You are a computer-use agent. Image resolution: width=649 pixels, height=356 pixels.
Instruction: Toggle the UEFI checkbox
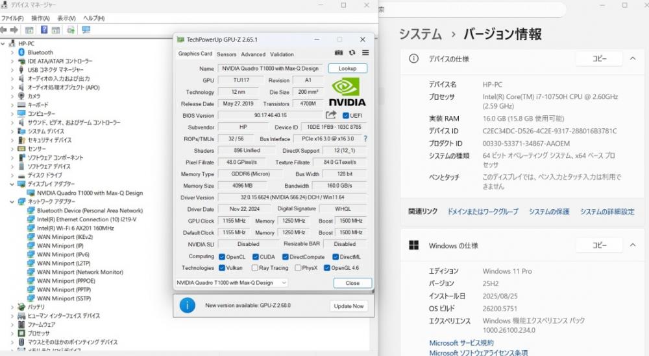[346, 116]
